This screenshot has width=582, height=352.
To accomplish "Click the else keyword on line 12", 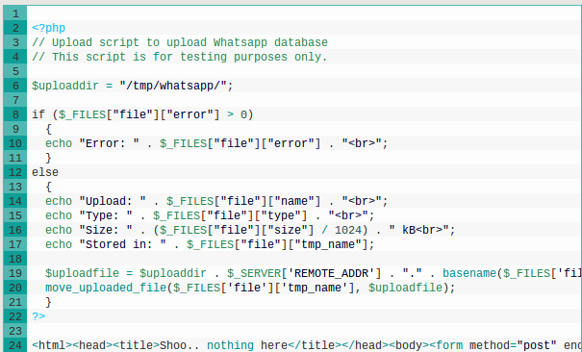I will pos(45,172).
